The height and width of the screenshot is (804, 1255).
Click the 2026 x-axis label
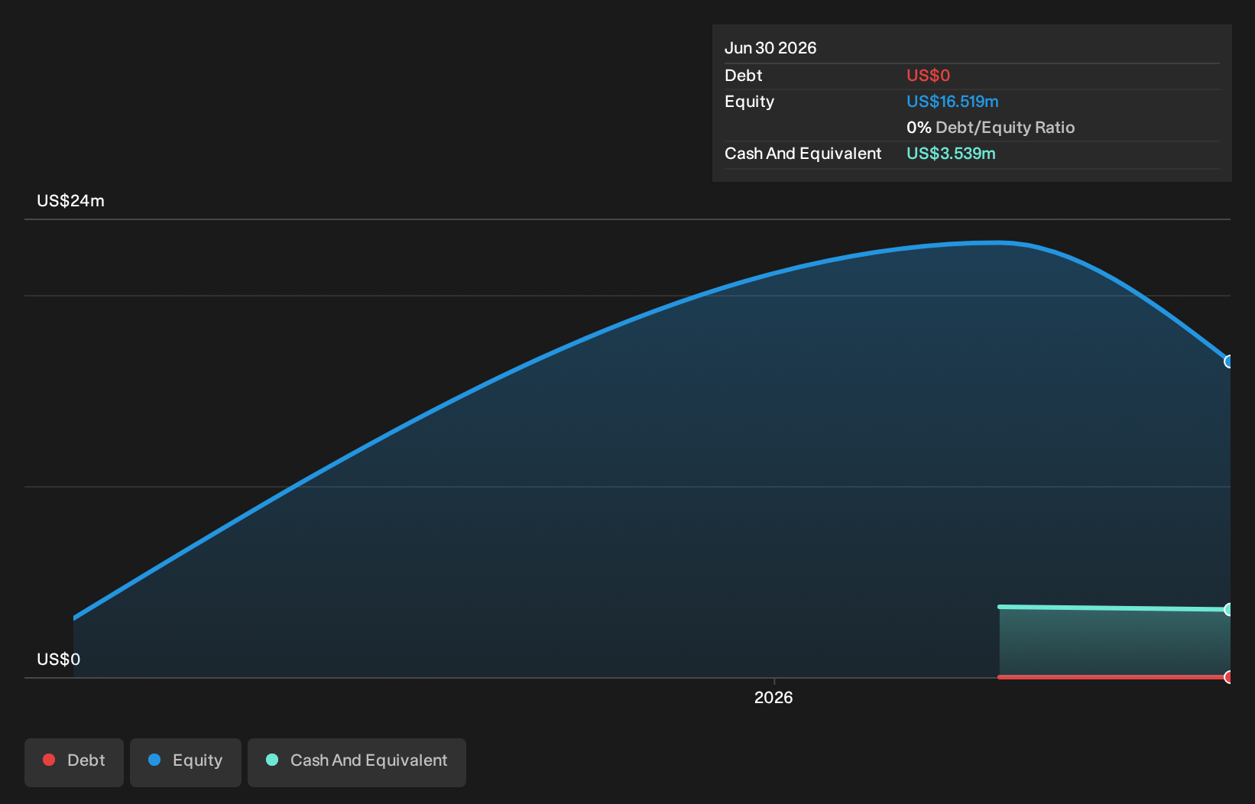click(x=773, y=697)
